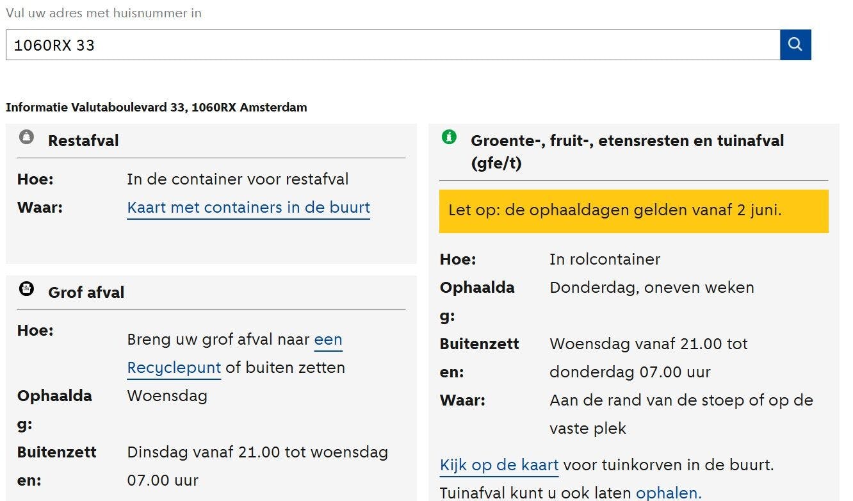Click the Restafval waste bag icon
The width and height of the screenshot is (853, 501).
(26, 137)
